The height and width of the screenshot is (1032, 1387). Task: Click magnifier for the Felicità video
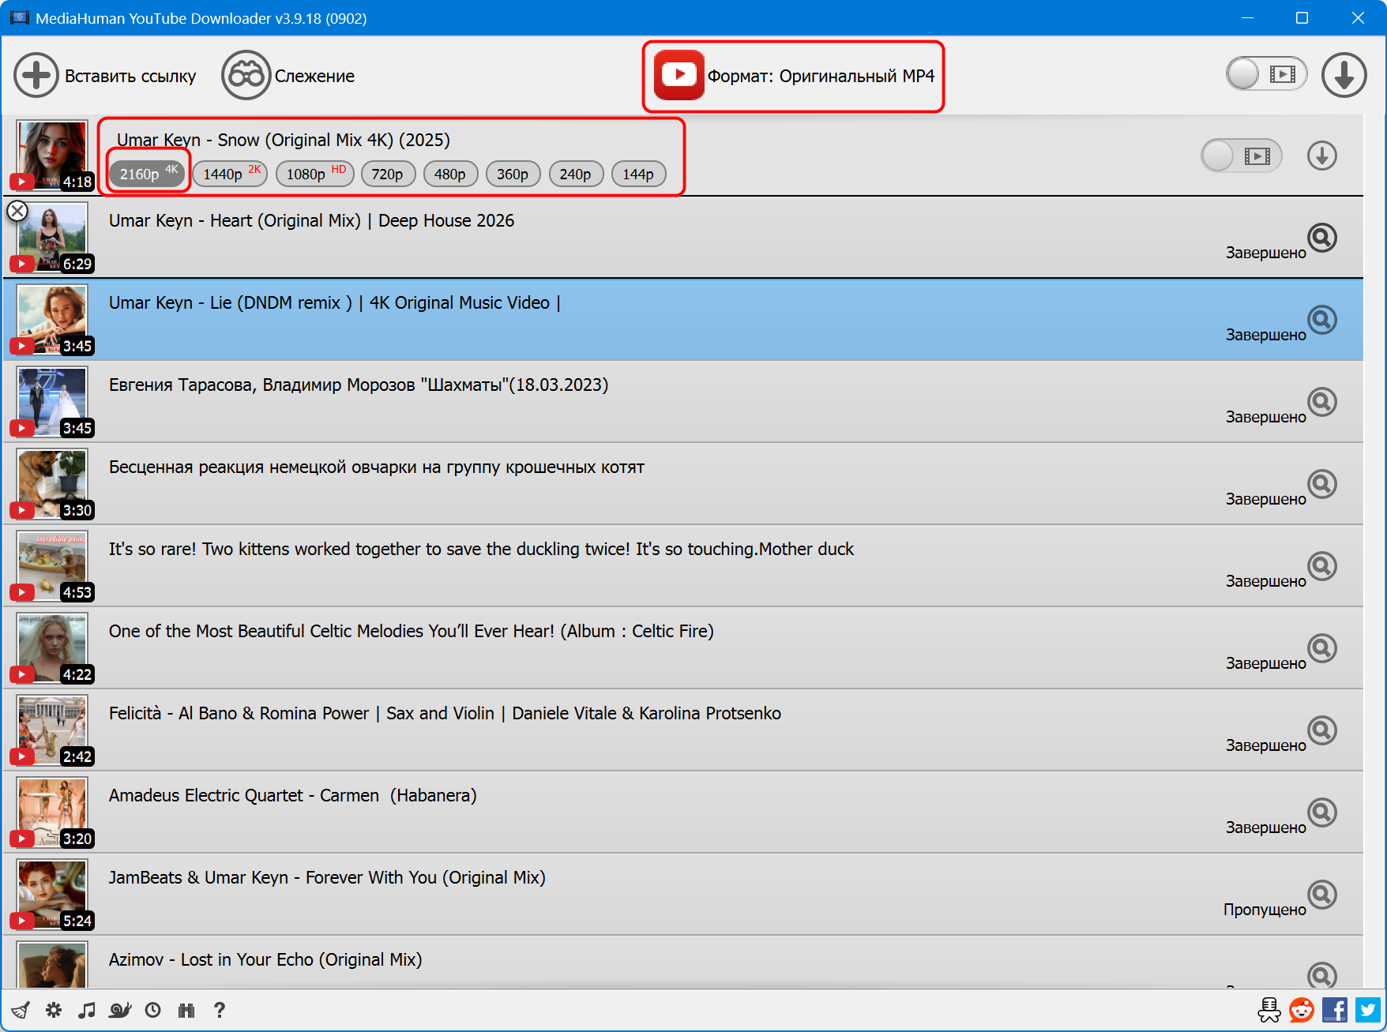pos(1321,730)
